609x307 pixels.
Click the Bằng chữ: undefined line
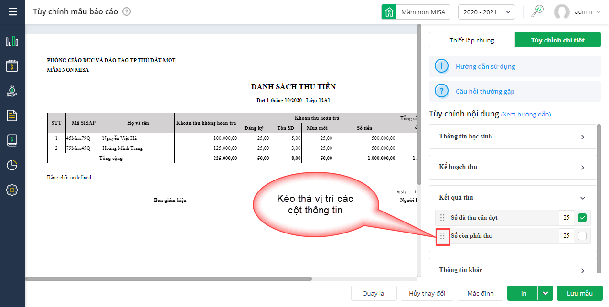click(x=69, y=177)
